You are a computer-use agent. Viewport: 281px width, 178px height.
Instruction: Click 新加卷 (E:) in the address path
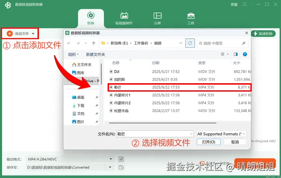[x=119, y=43]
